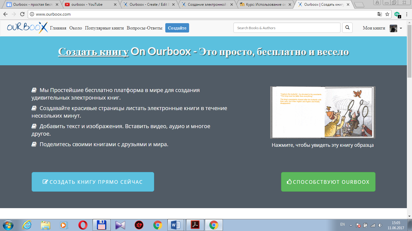The width and height of the screenshot is (412, 231).
Task: Close the 'ourboox - YouTube' tab
Action: coord(115,5)
